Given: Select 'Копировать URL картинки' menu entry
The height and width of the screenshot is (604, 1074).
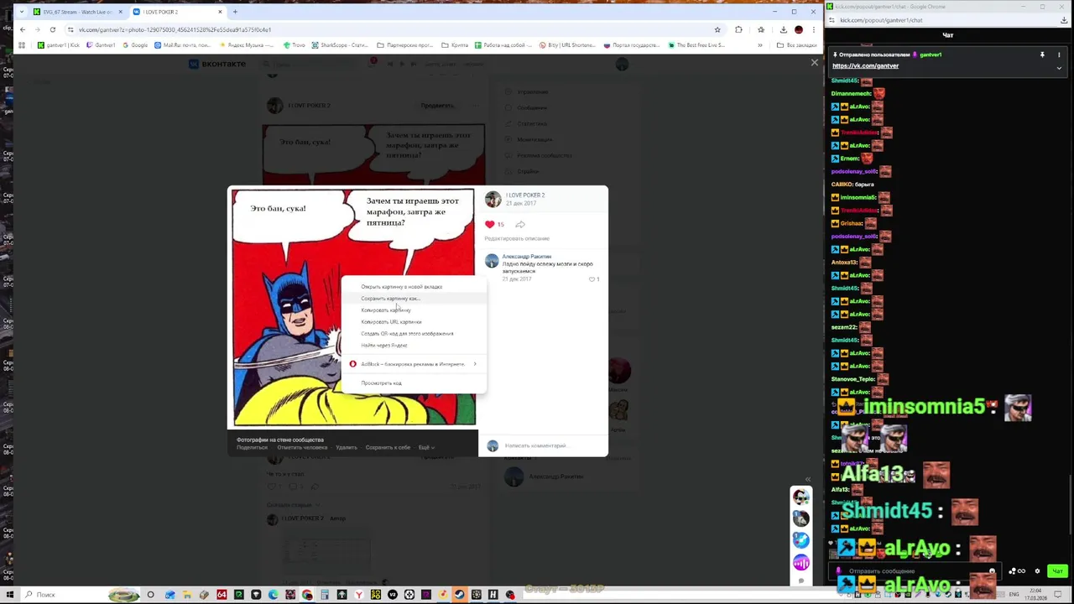Looking at the screenshot, I should (391, 322).
